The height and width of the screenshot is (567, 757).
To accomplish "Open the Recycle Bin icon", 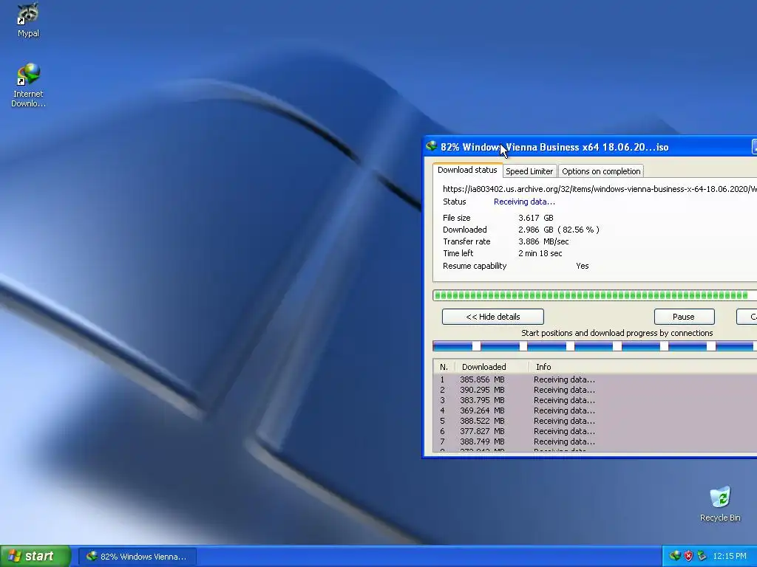I will [720, 504].
